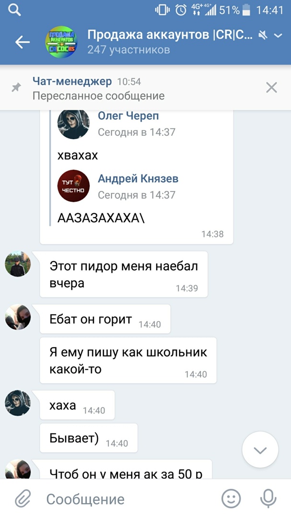Jump to latest messages with down-arrow button
291x518 pixels.
pyautogui.click(x=260, y=450)
